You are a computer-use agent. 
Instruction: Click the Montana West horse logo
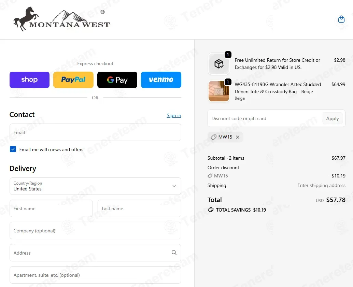[61, 19]
